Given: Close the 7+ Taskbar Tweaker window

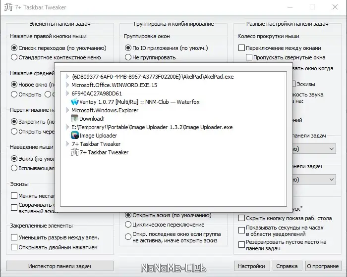Looking at the screenshot, I should tap(335, 7).
